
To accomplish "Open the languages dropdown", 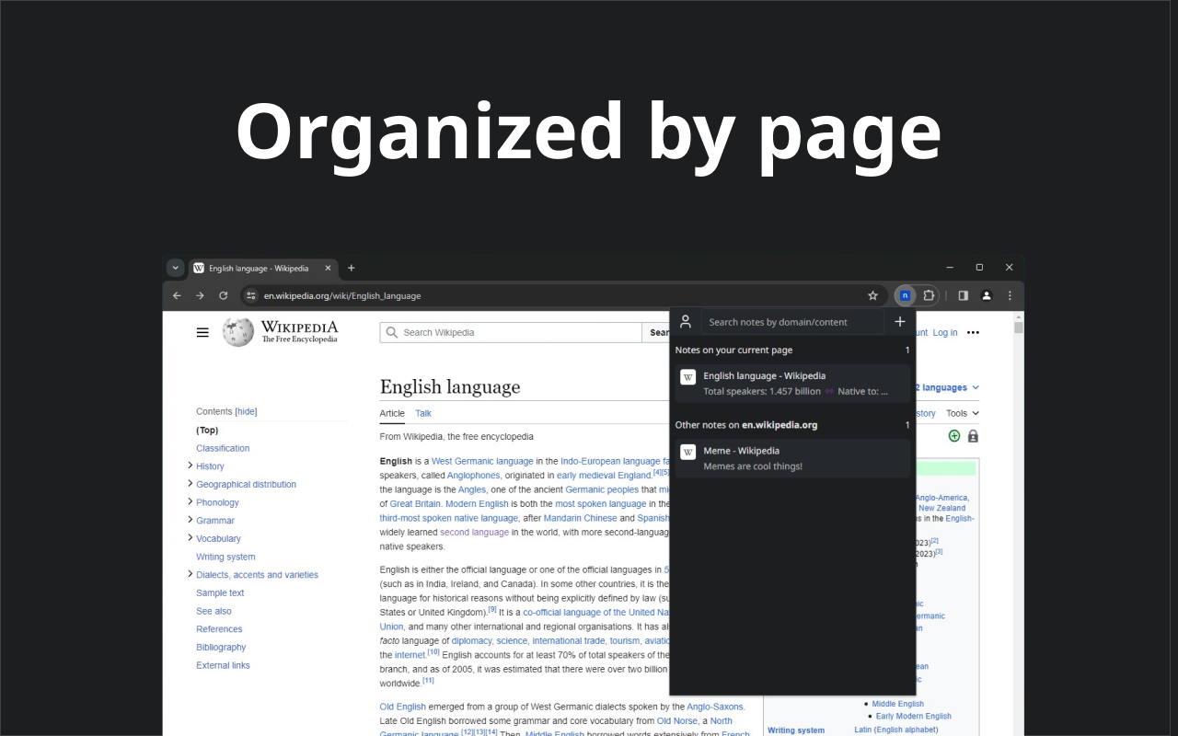I will point(946,387).
